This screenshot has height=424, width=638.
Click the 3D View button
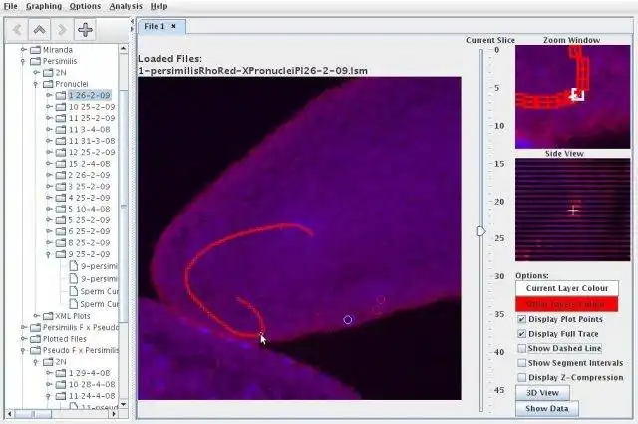(542, 393)
